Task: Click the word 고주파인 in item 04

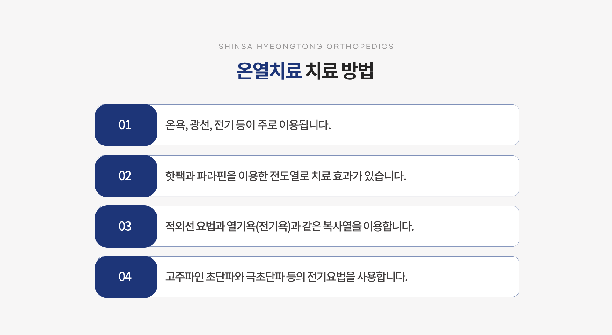Action: [x=185, y=277]
